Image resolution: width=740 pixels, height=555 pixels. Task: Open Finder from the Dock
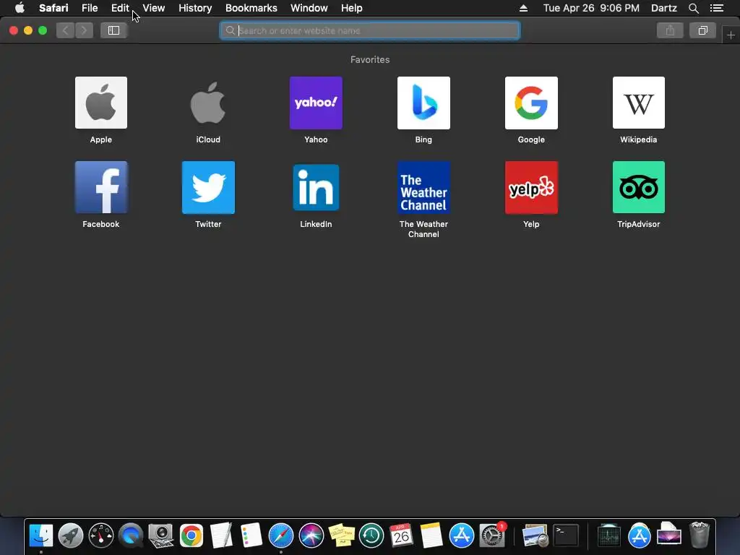pyautogui.click(x=41, y=535)
